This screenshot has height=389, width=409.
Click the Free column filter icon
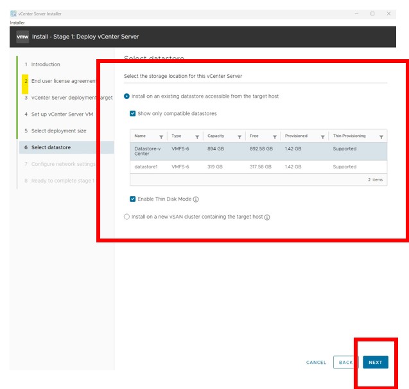275,137
